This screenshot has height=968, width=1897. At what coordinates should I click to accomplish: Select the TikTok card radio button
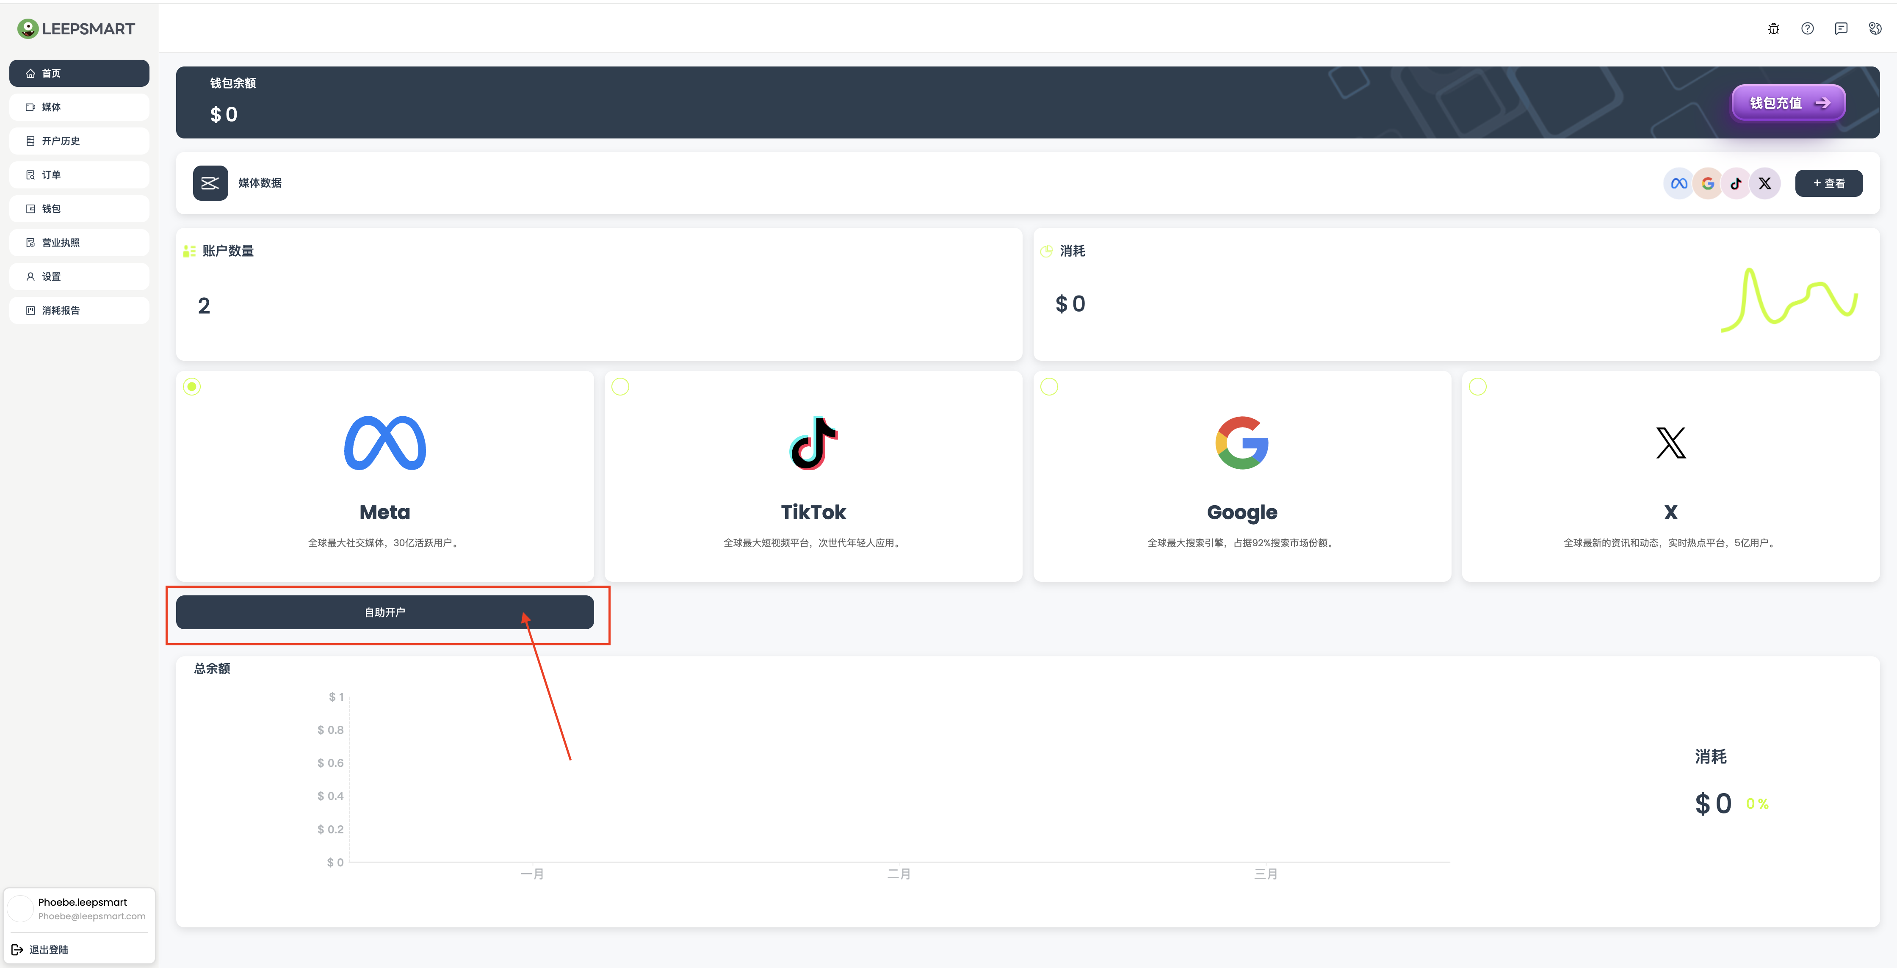(621, 387)
